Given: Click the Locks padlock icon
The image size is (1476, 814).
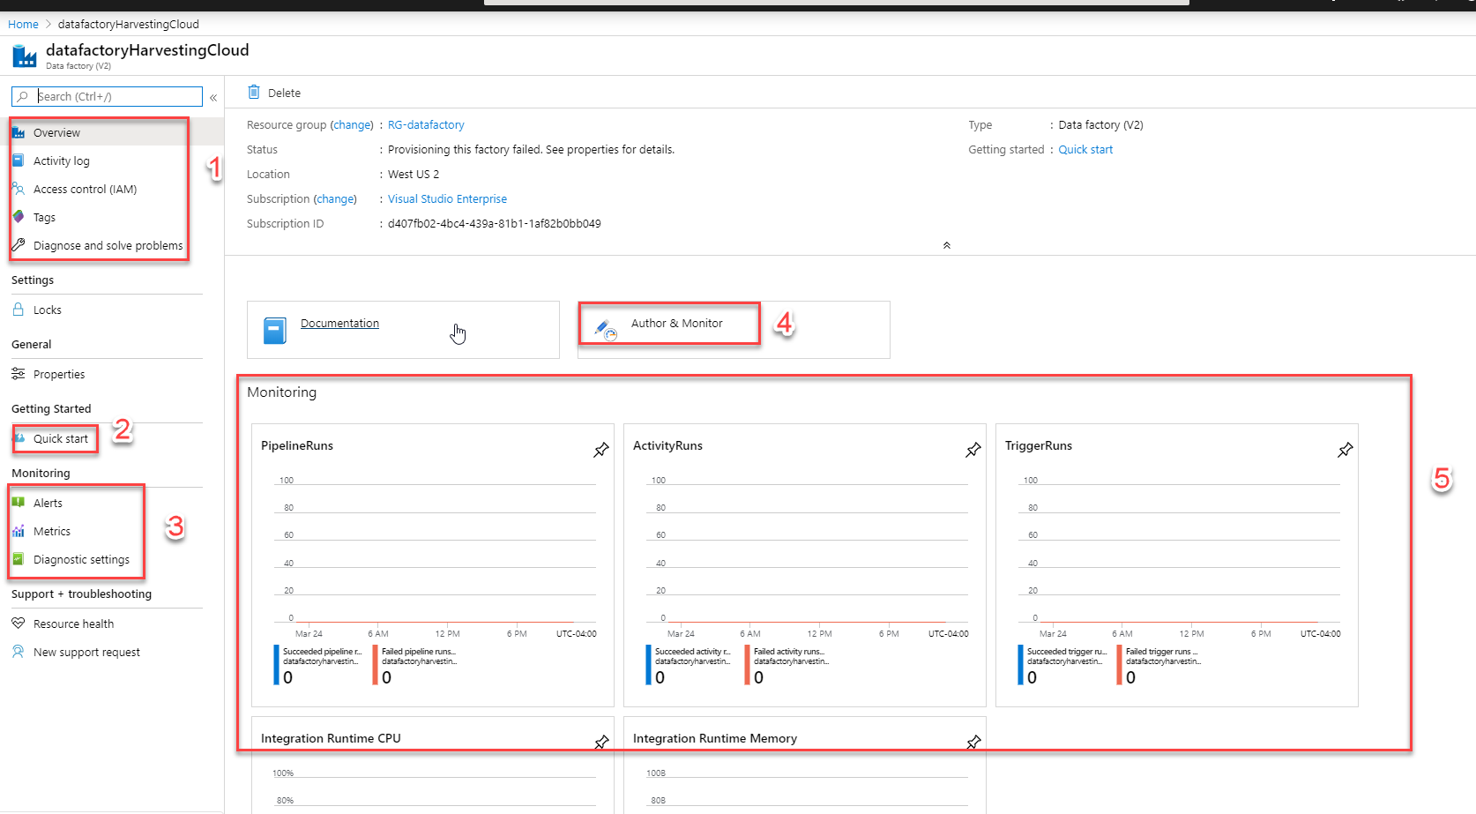Looking at the screenshot, I should (x=19, y=310).
